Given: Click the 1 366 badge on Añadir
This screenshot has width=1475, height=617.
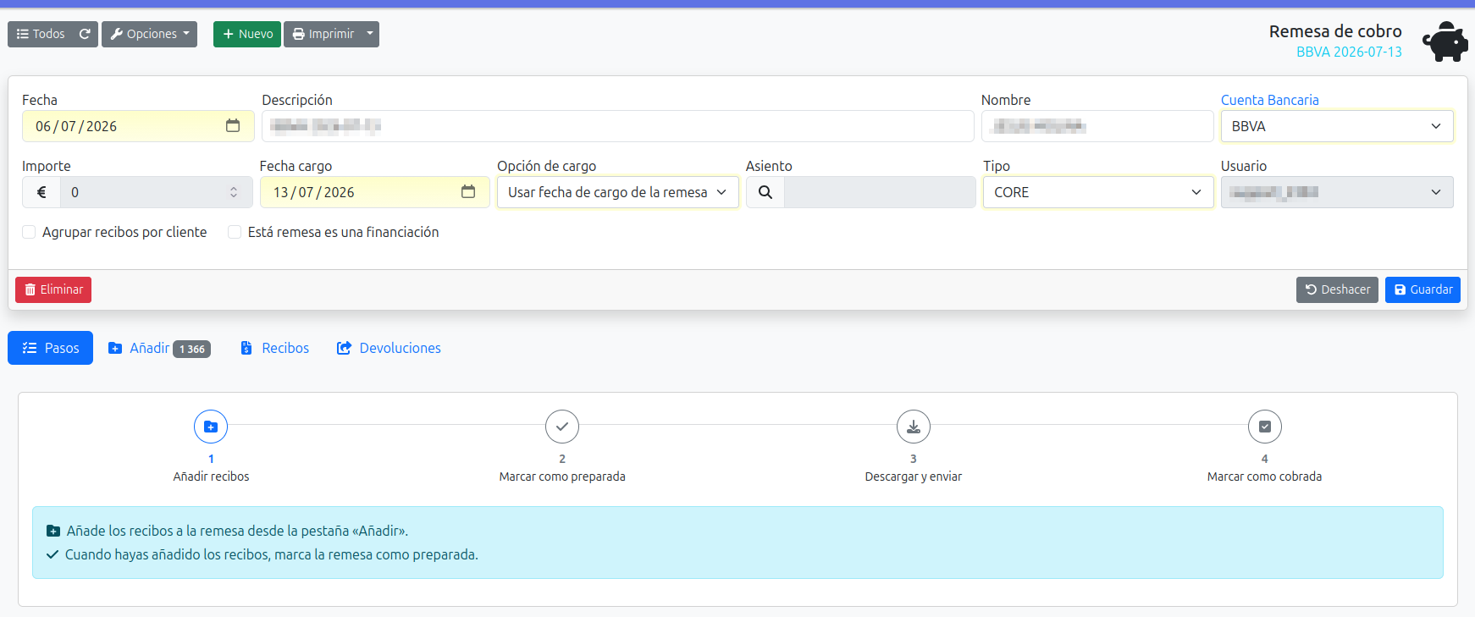Looking at the screenshot, I should 192,349.
